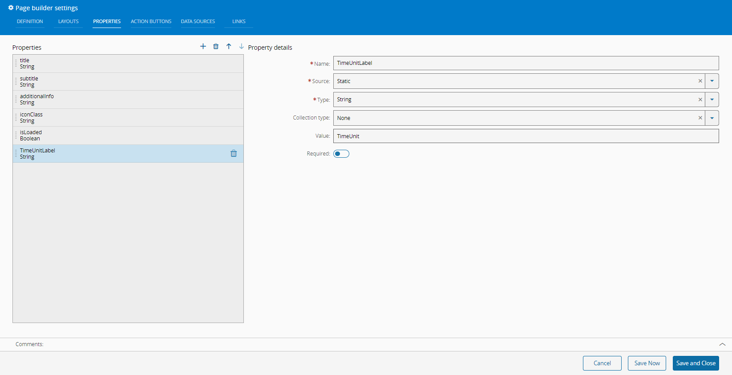Open the Action Buttons tab
732x375 pixels.
151,21
